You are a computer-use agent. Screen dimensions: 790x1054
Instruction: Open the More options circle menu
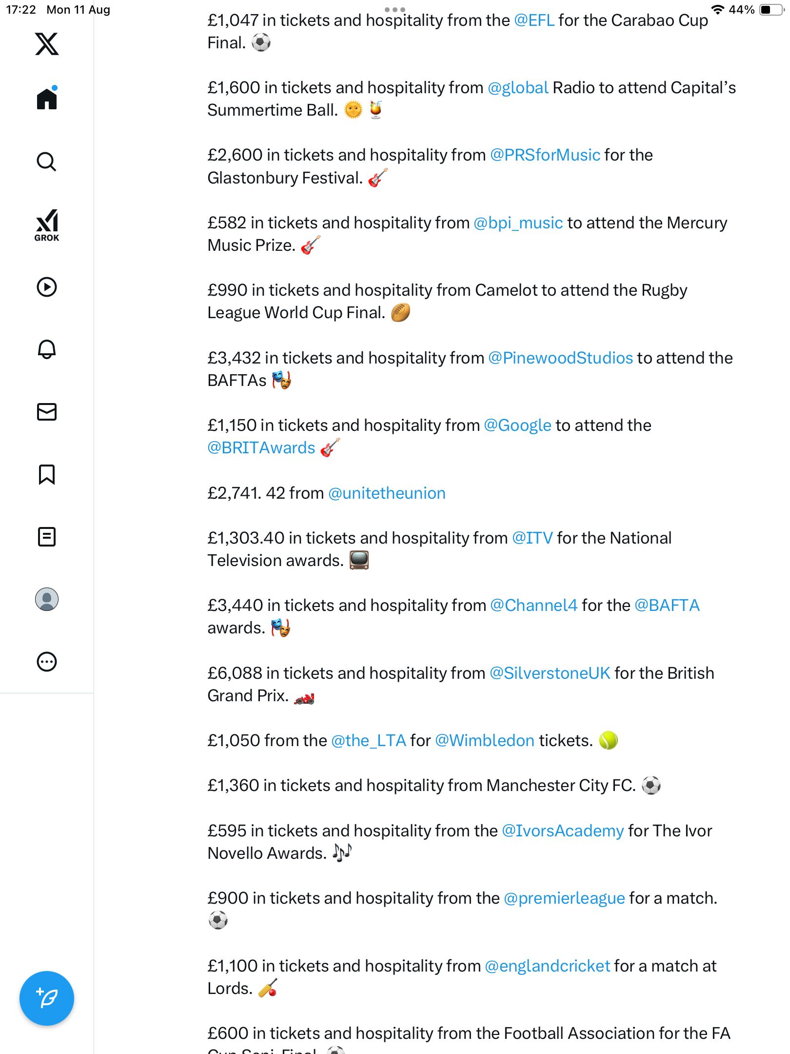click(x=47, y=662)
